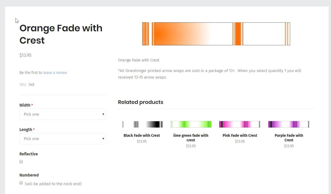Click the leave a review link
Screen dimensions: 331x194
55,73
